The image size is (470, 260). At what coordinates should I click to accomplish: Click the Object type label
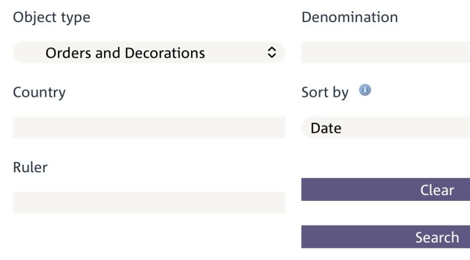click(x=51, y=17)
